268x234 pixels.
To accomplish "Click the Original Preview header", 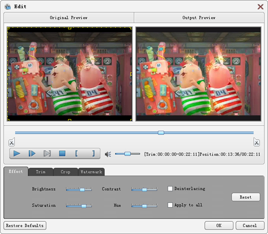I will click(x=69, y=18).
